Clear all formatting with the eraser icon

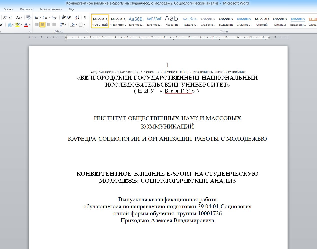pos(28,17)
